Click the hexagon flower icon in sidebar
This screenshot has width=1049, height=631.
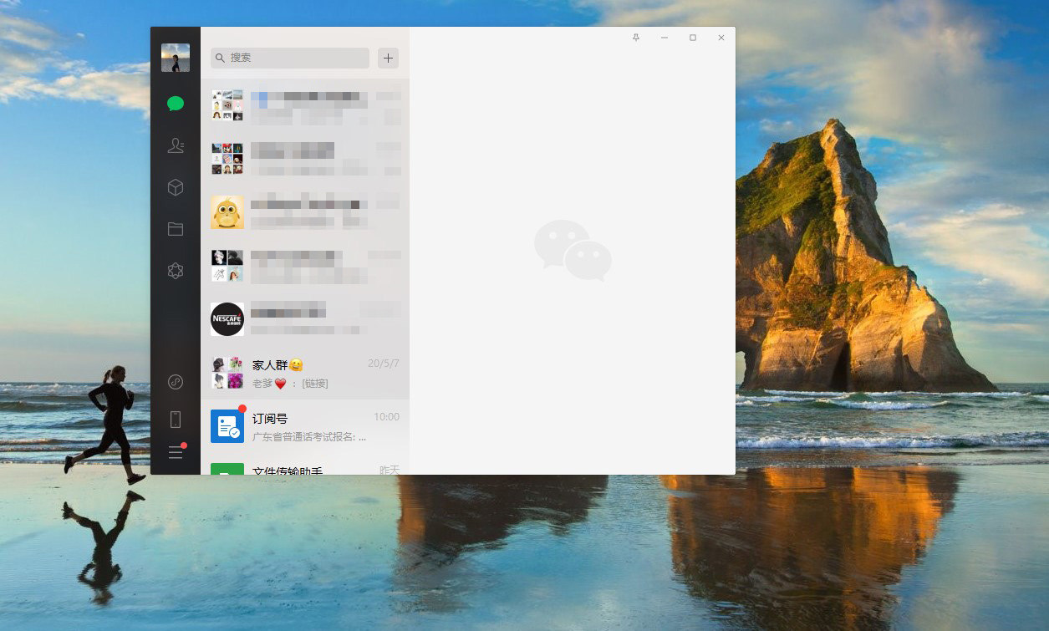[x=176, y=271]
